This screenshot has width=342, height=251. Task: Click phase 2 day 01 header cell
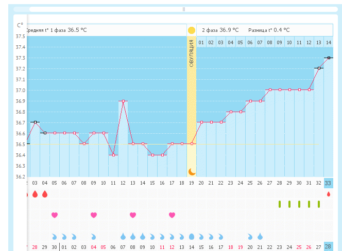tap(201, 42)
